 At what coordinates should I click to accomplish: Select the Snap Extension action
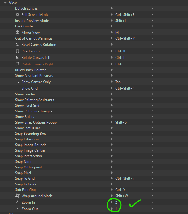point(27,139)
